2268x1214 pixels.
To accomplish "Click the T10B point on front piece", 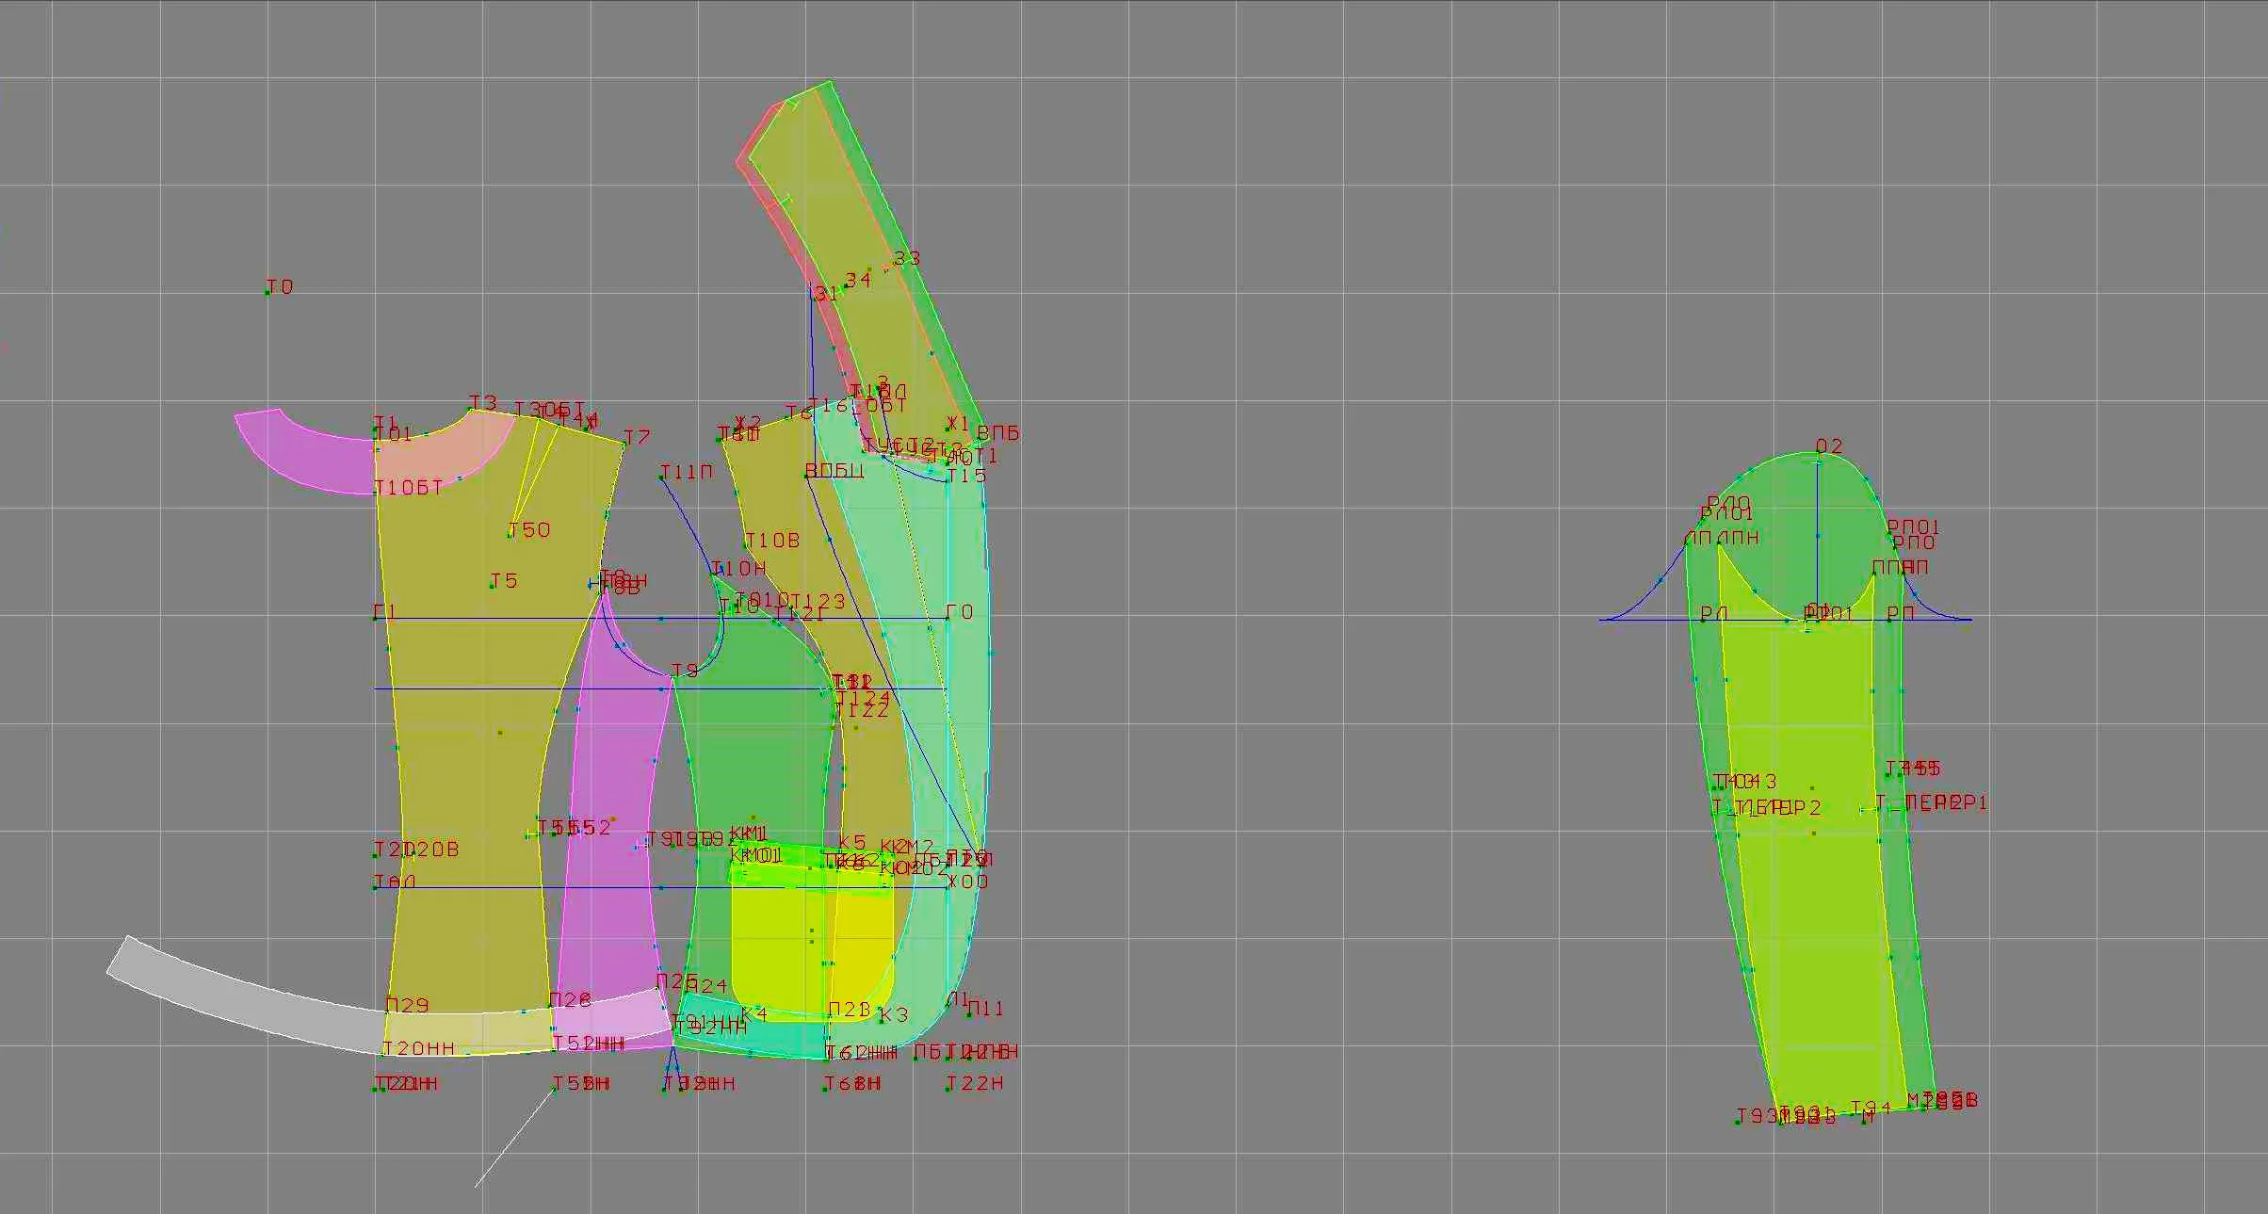I will coord(745,545).
